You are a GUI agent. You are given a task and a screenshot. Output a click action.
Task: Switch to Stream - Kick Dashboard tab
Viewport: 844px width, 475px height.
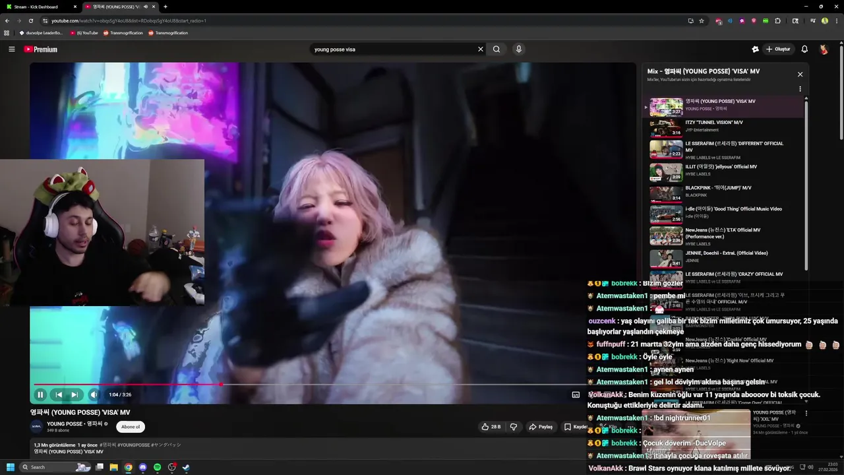[41, 7]
